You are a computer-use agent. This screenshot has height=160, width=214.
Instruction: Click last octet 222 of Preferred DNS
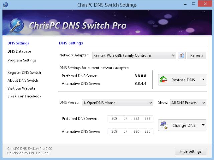pos(147,119)
